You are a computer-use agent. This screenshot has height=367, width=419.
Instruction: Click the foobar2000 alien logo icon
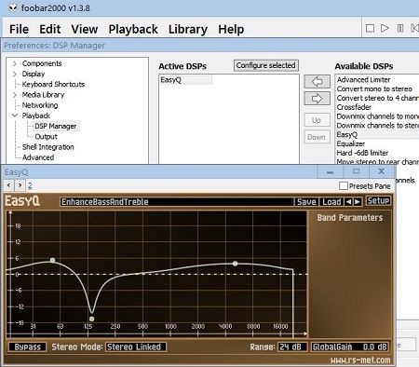coord(13,7)
